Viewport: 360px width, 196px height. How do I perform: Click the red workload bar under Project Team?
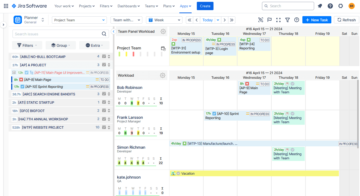133,54
